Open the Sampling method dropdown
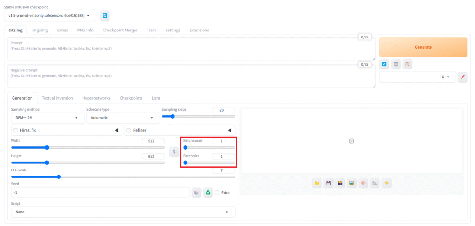Screen dimensions: 475x226 [x=47, y=118]
